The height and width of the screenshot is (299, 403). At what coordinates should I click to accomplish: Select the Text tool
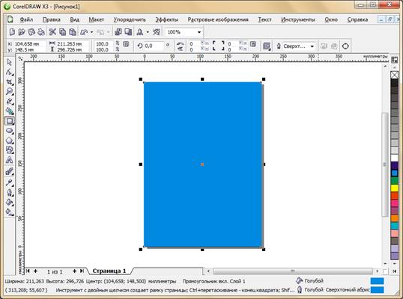(10, 160)
